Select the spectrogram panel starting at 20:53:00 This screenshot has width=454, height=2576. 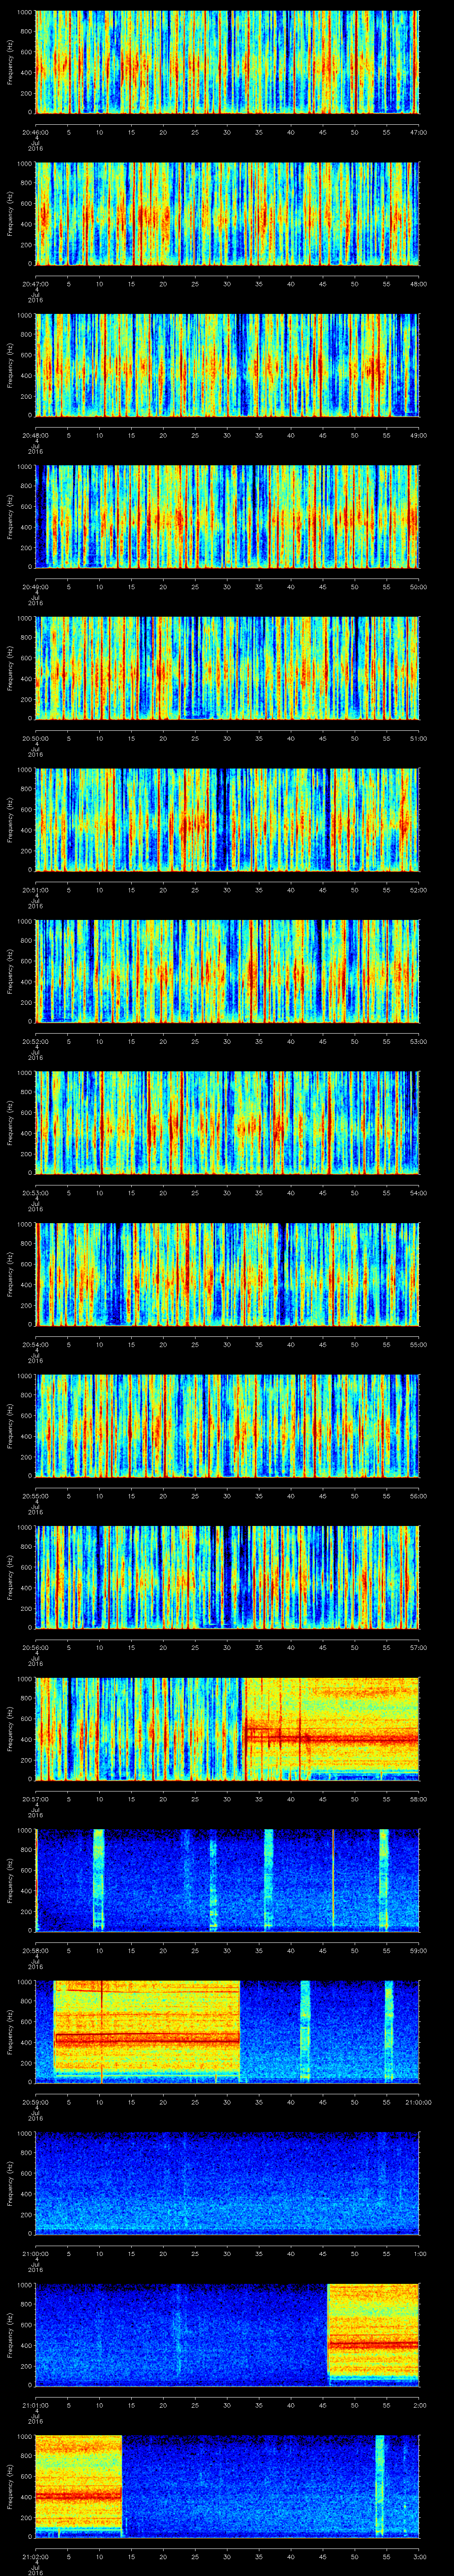pos(227,1122)
